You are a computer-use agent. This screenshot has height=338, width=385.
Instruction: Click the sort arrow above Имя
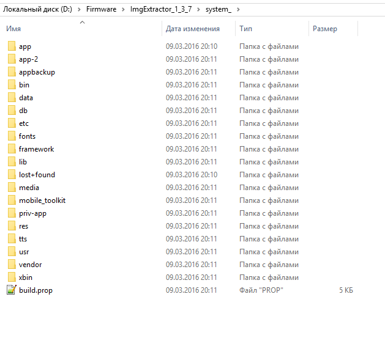[82, 22]
